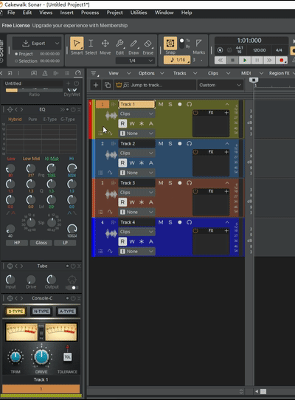Open Track 2 None input dropdown
The image size is (295, 400).
coord(136,173)
